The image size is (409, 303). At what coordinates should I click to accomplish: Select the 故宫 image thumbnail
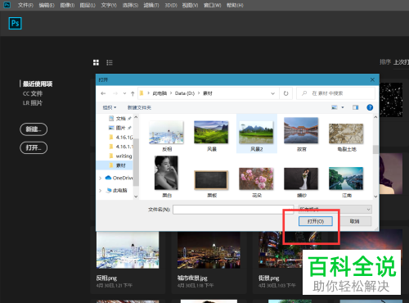coord(301,130)
